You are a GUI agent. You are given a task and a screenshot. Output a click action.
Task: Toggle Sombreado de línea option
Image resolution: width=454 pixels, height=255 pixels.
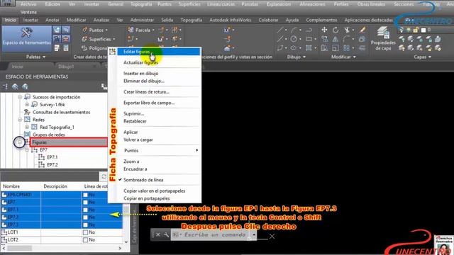[x=143, y=180]
